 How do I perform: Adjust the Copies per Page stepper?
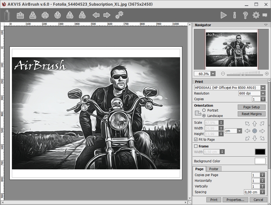point(262,175)
